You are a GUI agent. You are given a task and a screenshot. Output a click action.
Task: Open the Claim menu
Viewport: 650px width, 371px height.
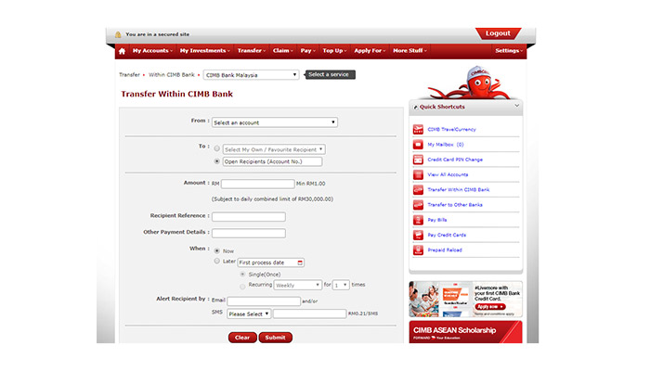coord(282,51)
